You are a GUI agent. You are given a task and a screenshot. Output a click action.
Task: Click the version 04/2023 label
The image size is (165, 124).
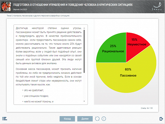pos(20,10)
